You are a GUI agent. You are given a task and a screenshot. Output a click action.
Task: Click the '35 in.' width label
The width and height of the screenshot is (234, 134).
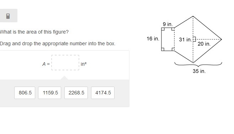point(199,71)
